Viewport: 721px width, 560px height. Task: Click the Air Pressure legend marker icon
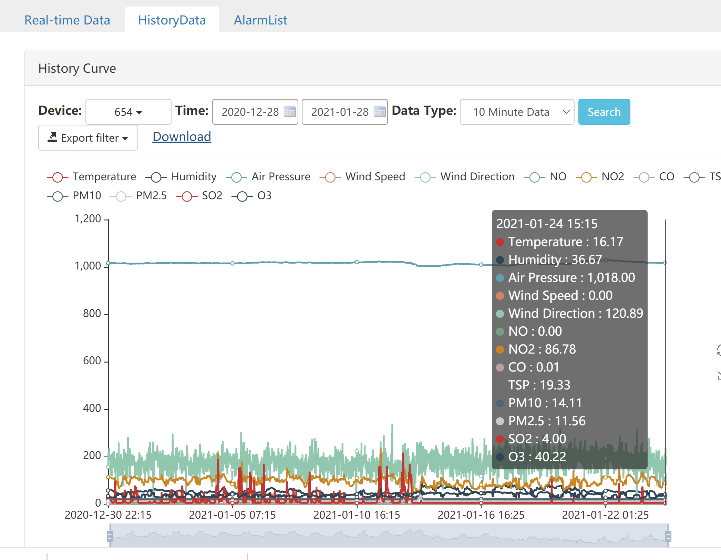click(x=236, y=177)
